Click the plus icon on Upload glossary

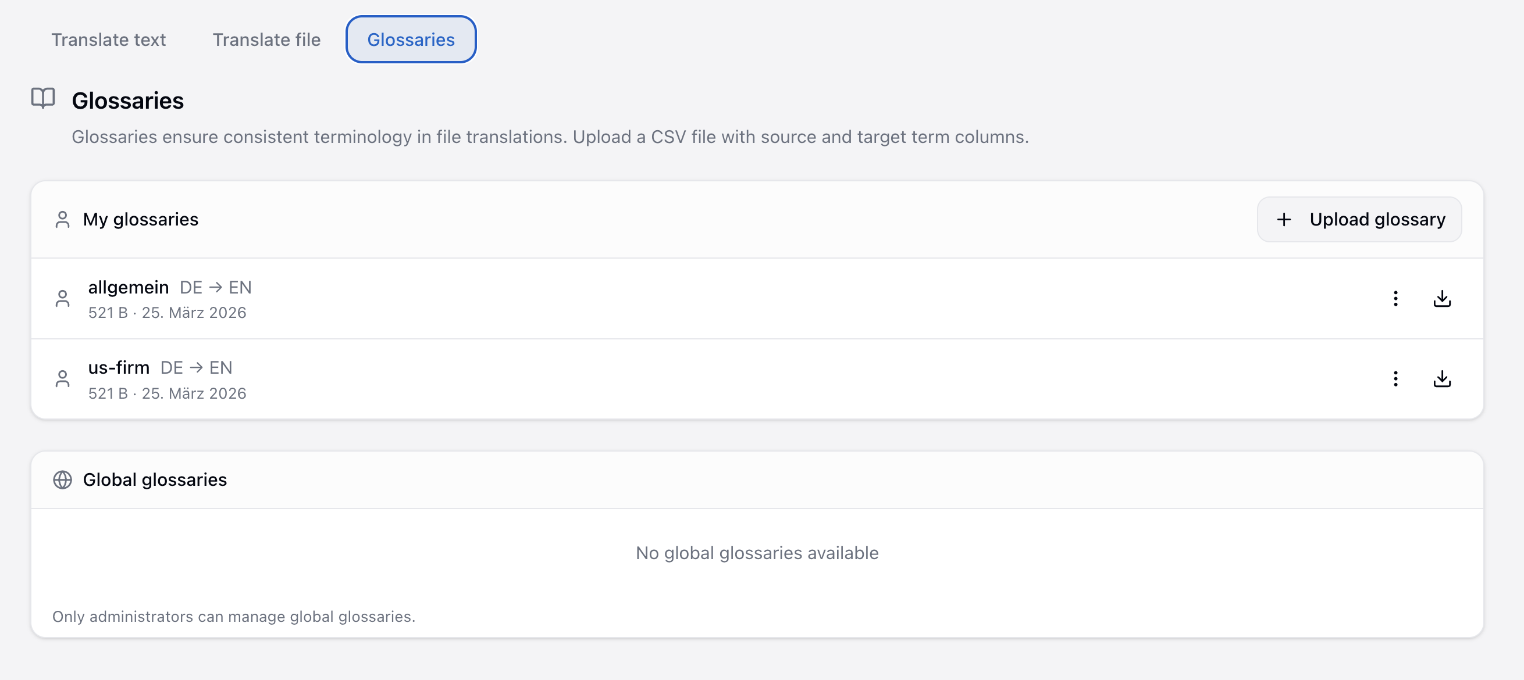[1283, 219]
